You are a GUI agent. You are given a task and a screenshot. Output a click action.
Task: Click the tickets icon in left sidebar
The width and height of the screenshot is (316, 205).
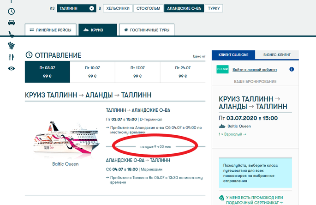11,46
